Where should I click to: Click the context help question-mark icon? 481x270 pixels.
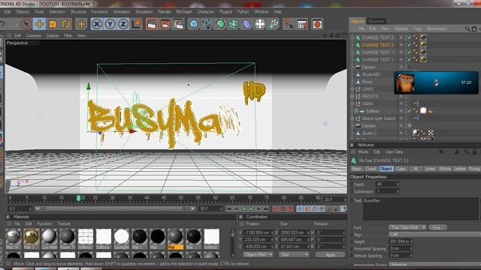pyautogui.click(x=288, y=24)
